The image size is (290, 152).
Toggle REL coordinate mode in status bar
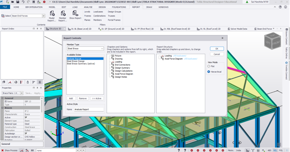pyautogui.click(x=275, y=150)
